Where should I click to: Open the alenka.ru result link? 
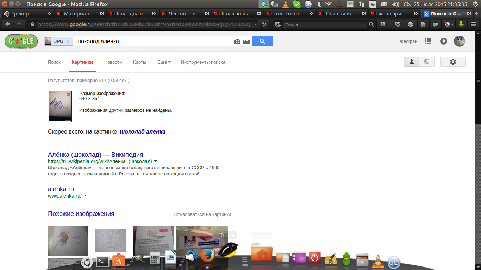tap(61, 189)
